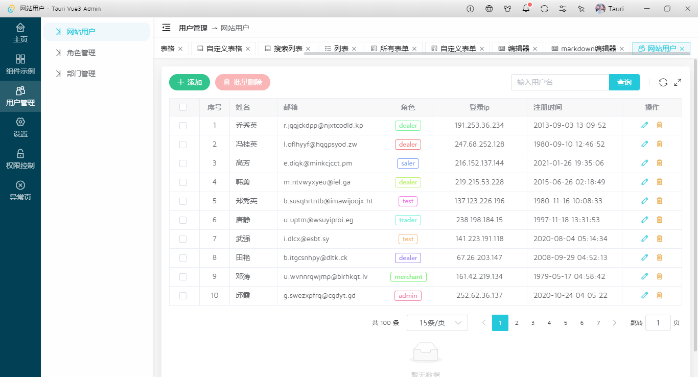The height and width of the screenshot is (377, 698).
Task: Check the row for 冯桂英
Action: [x=183, y=145]
